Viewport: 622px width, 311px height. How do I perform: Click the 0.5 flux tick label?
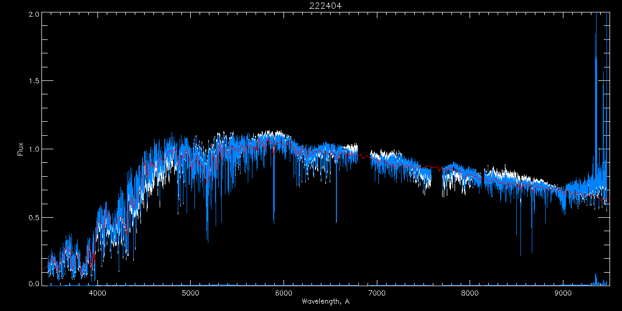[33, 217]
